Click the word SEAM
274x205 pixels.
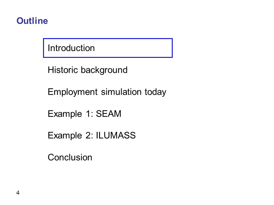tap(108, 114)
